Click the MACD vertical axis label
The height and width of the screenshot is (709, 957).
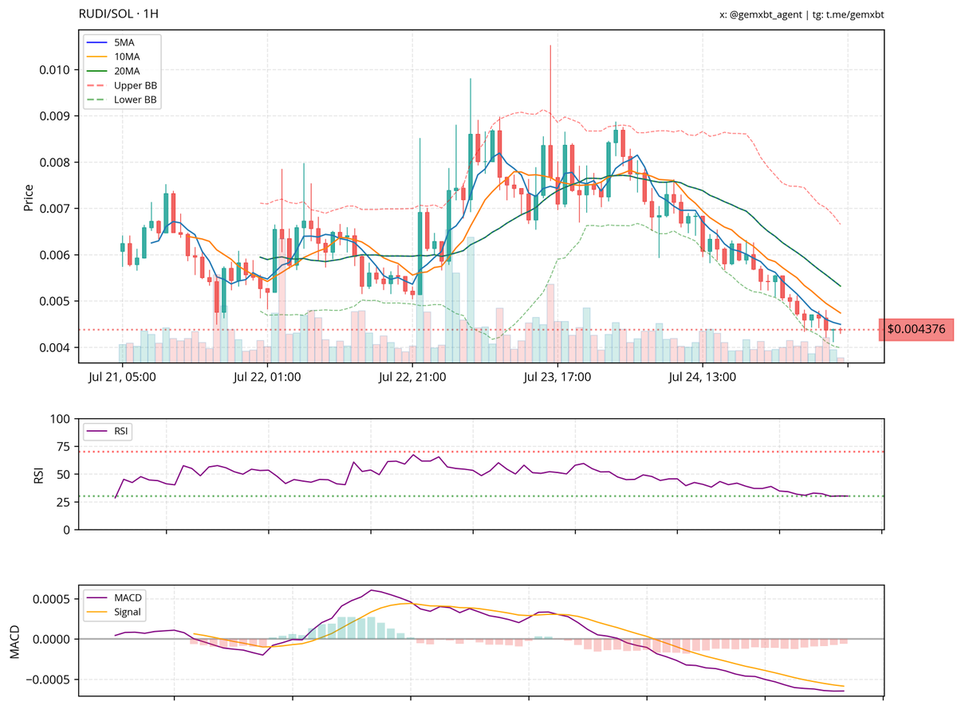[x=16, y=643]
